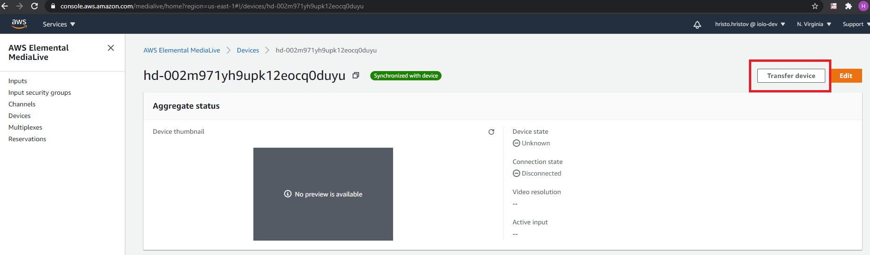Click the breadcrumb device ID text
Image resolution: width=870 pixels, height=255 pixels.
pos(326,50)
